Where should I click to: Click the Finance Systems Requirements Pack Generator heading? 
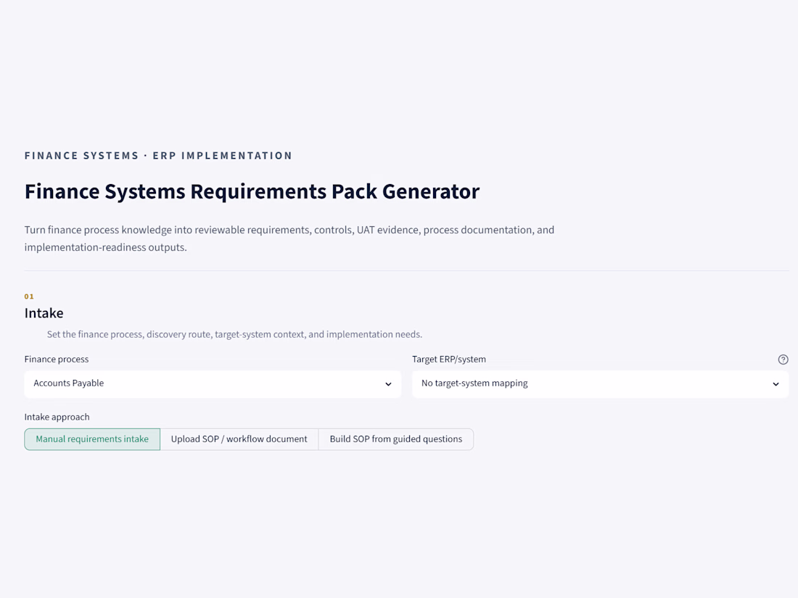(252, 191)
